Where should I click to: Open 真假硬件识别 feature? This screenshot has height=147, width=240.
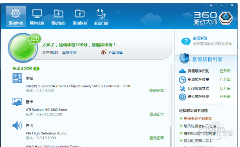pyautogui.click(x=198, y=71)
